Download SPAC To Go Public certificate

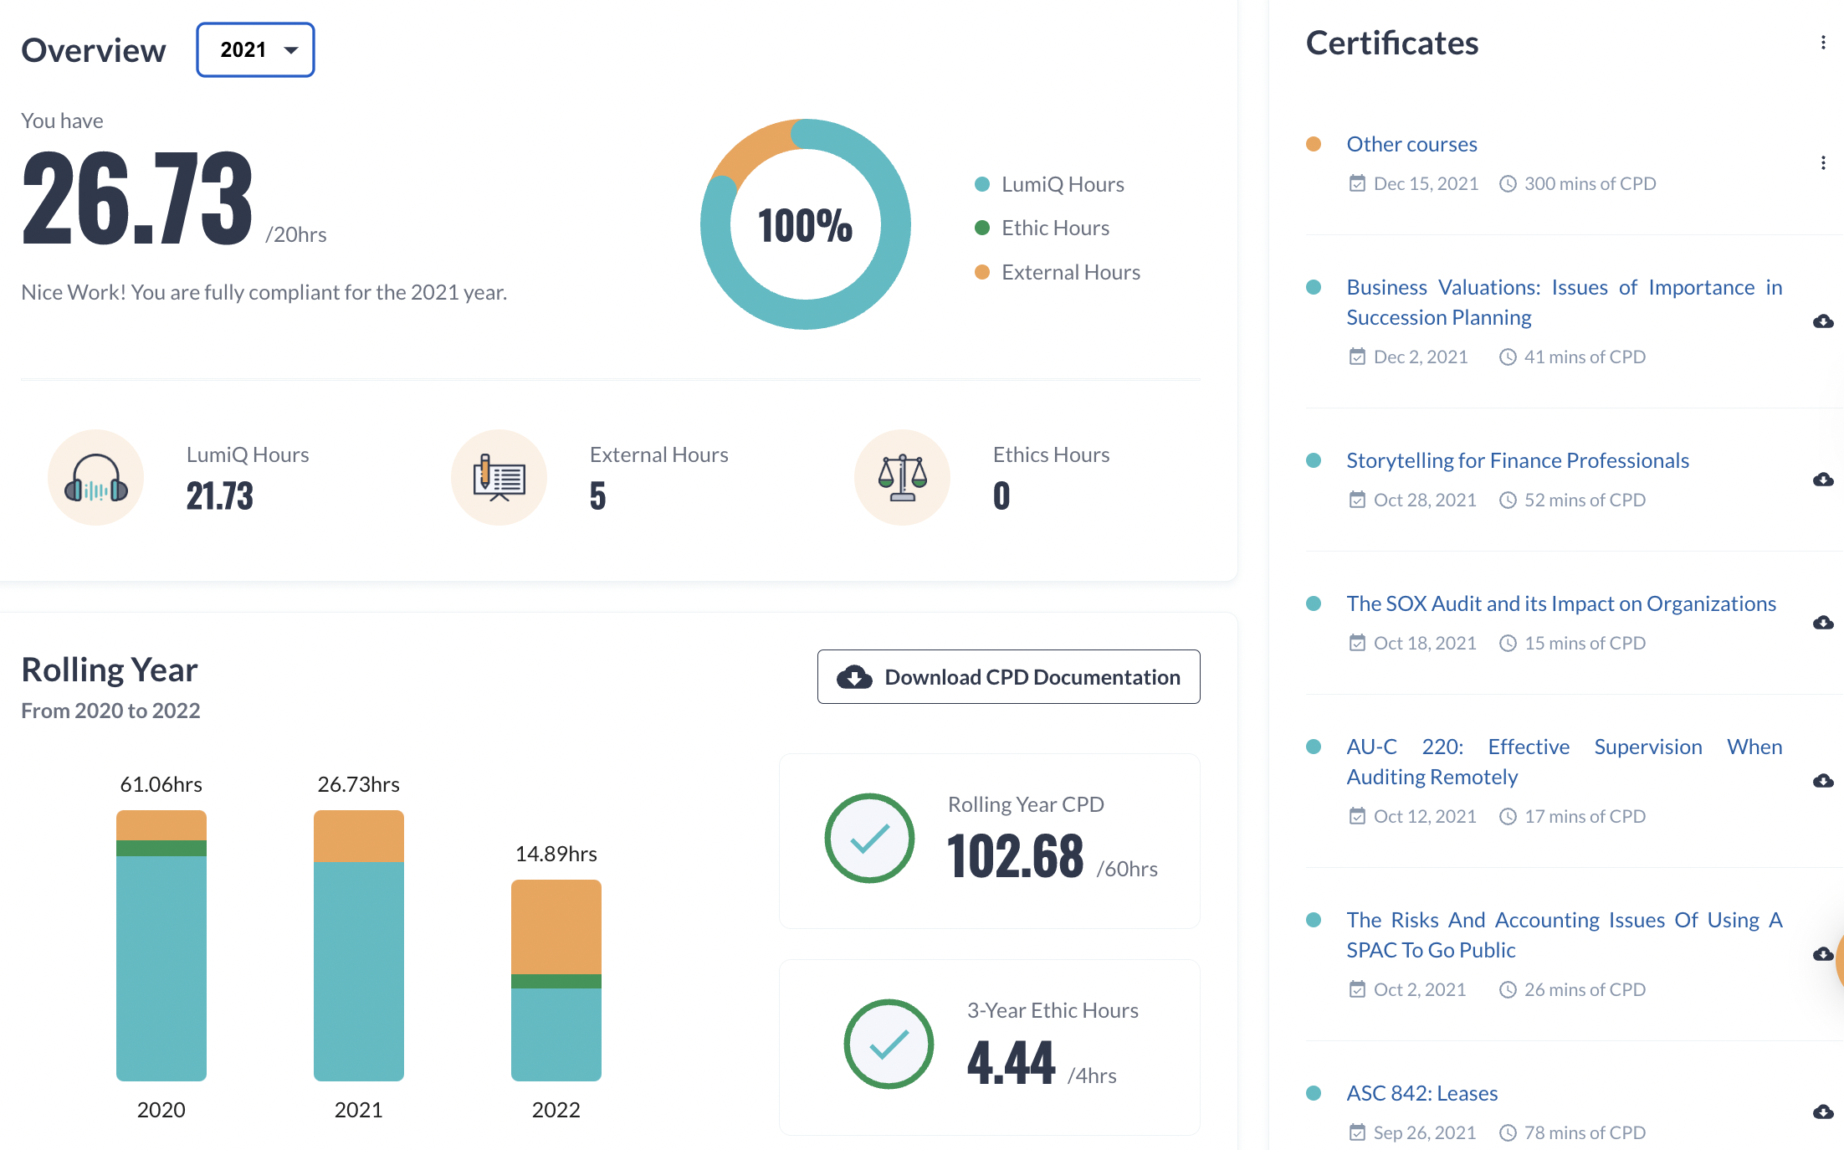(x=1823, y=954)
